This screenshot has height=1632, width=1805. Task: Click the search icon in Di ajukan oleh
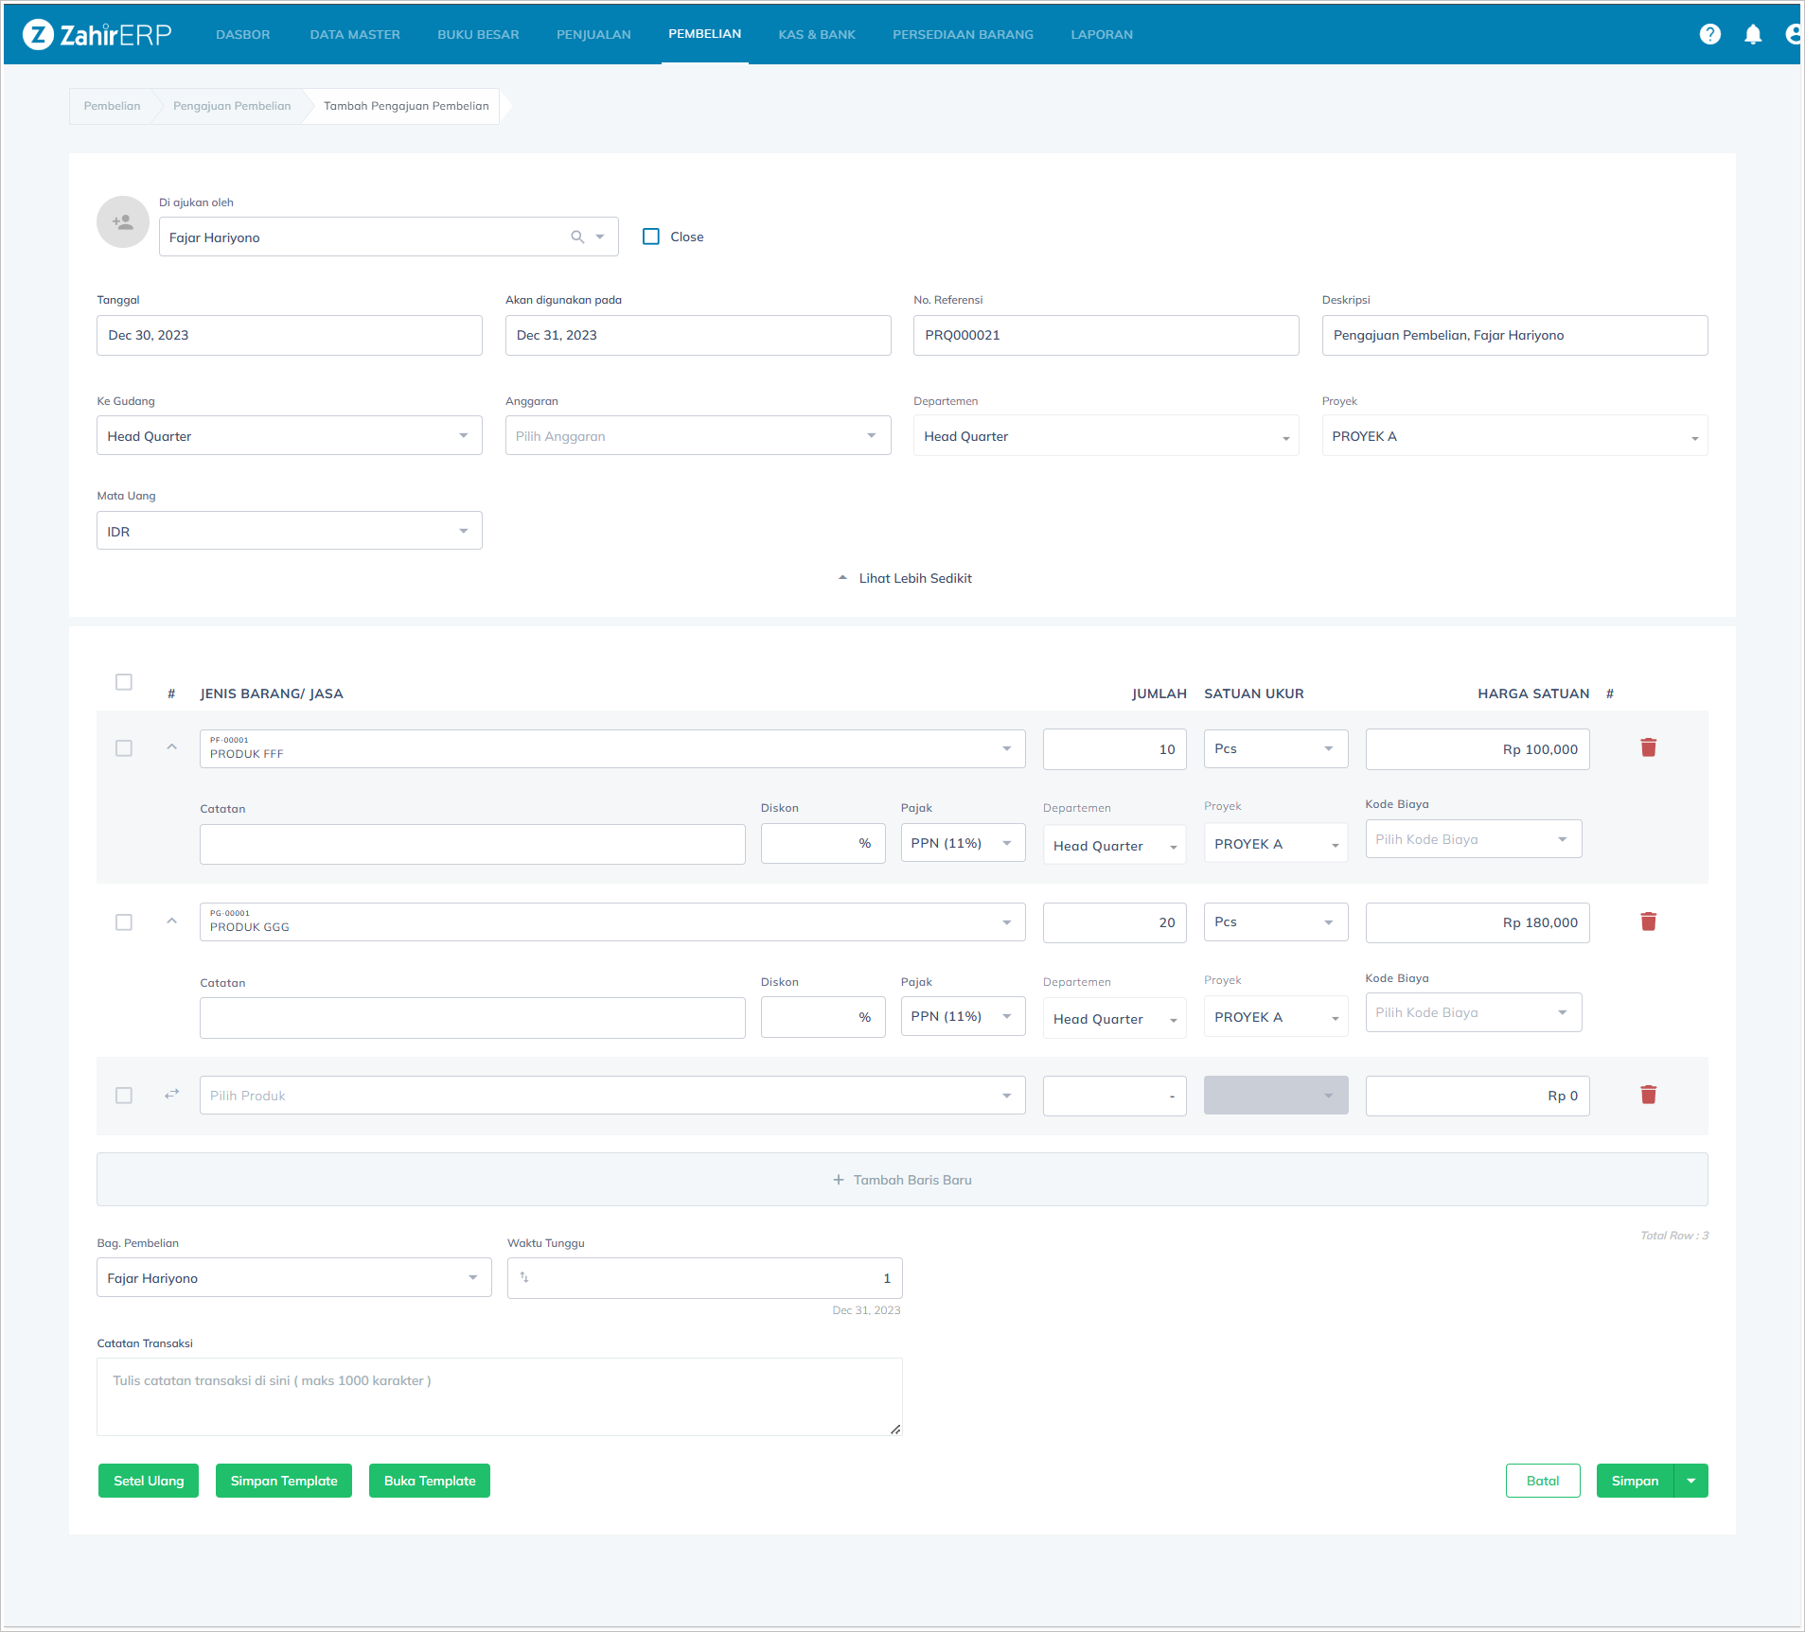click(x=577, y=237)
